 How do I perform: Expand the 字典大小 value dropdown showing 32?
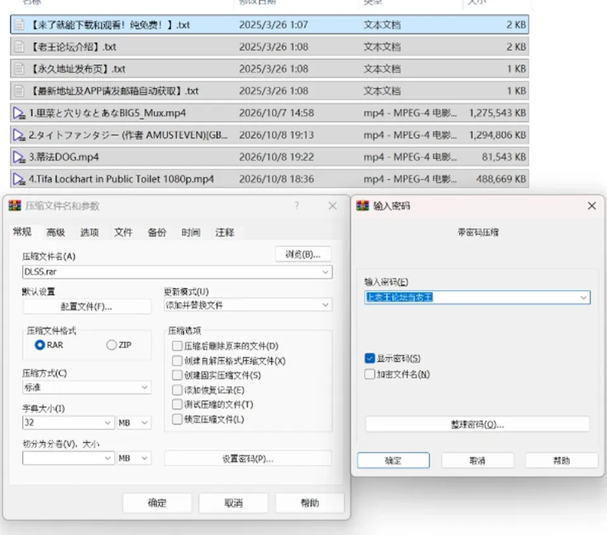[x=107, y=422]
